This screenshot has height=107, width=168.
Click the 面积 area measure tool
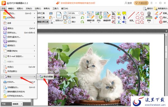click(163, 22)
